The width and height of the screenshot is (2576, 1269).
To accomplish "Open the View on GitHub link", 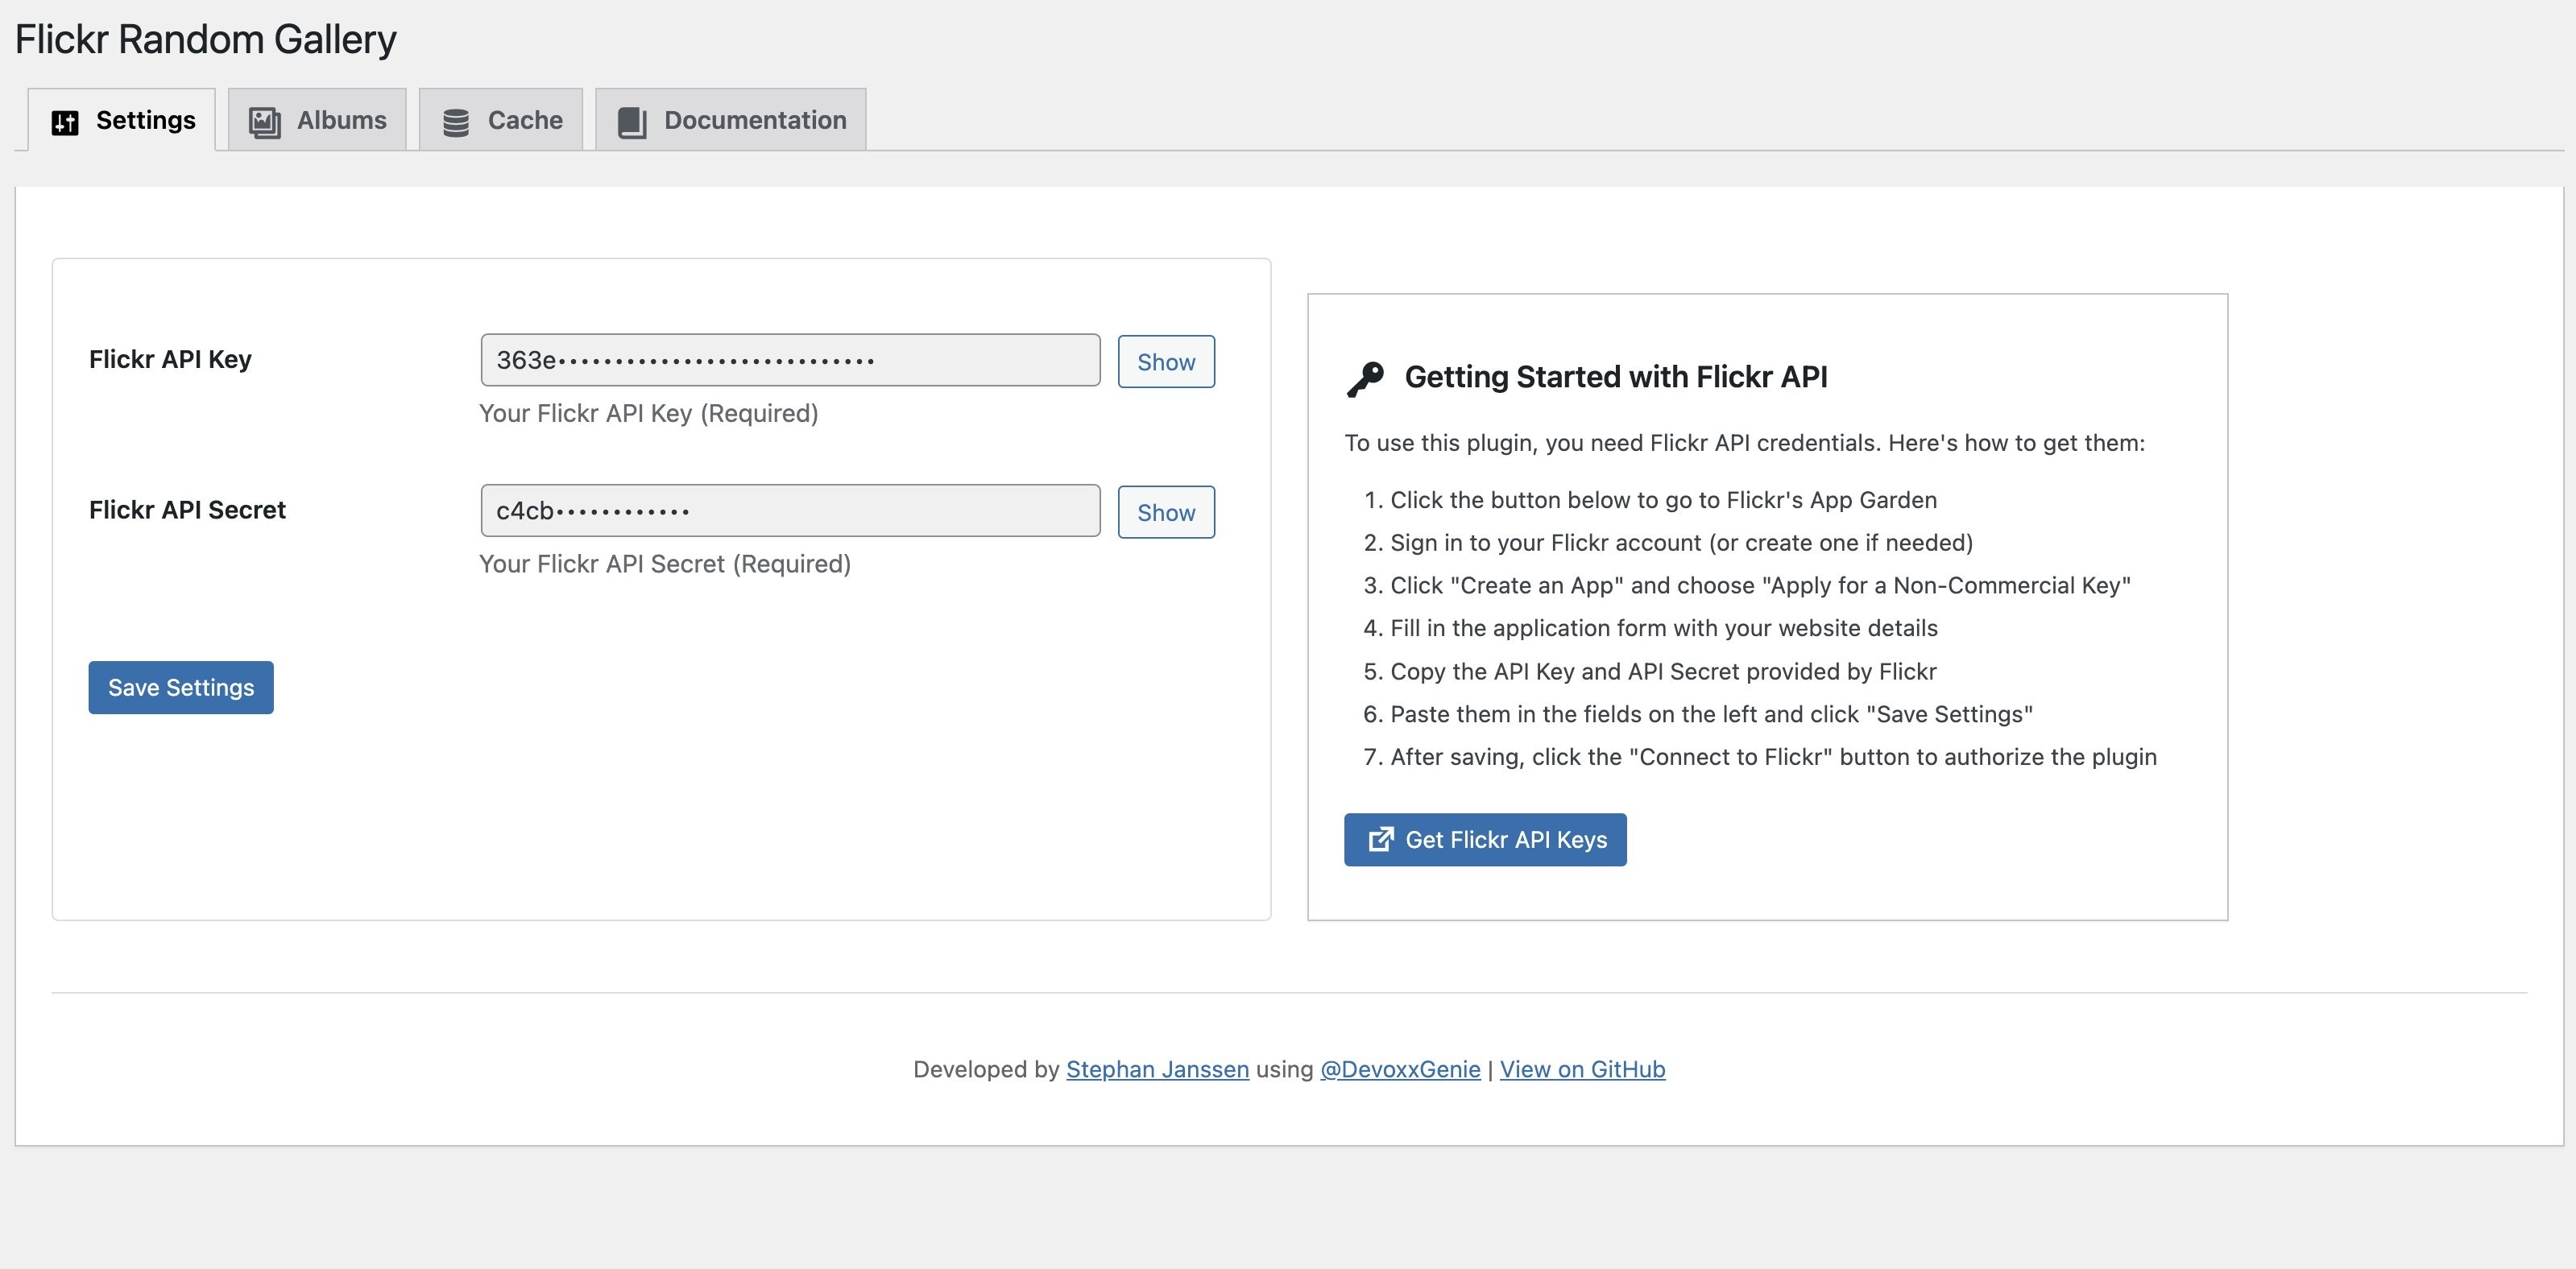I will [x=1582, y=1069].
